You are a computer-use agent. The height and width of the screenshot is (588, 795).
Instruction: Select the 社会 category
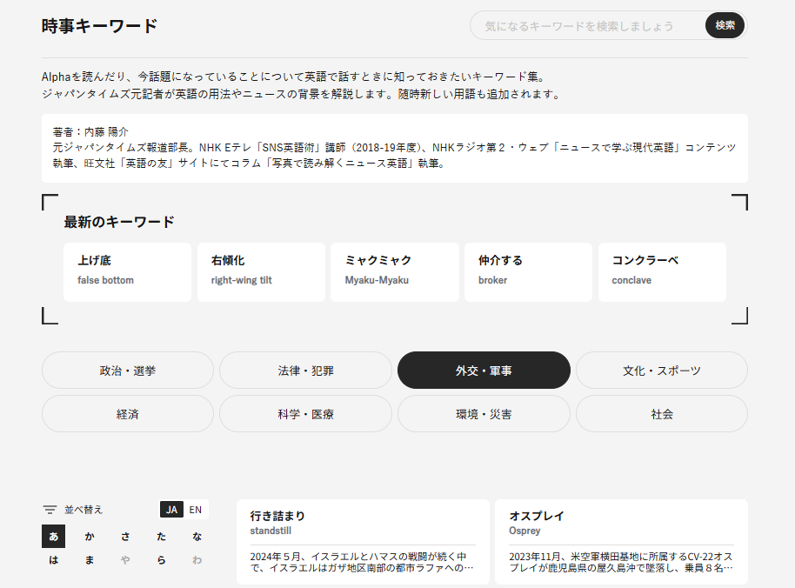[x=662, y=414]
